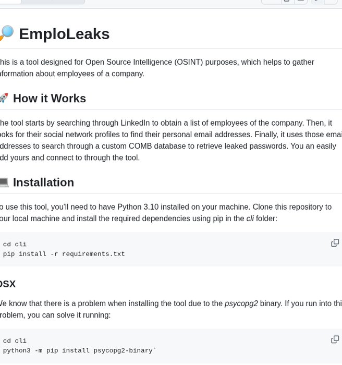Click the EmploLeaks main heading
Viewport: 342px width, 365px height.
(64, 34)
